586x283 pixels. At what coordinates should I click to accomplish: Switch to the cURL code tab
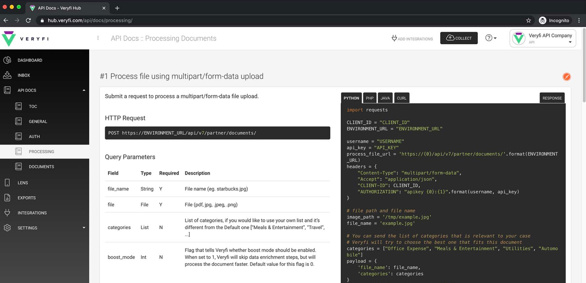tap(402, 98)
